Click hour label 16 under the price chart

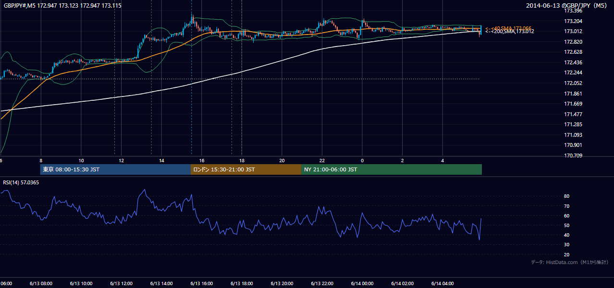(202, 160)
